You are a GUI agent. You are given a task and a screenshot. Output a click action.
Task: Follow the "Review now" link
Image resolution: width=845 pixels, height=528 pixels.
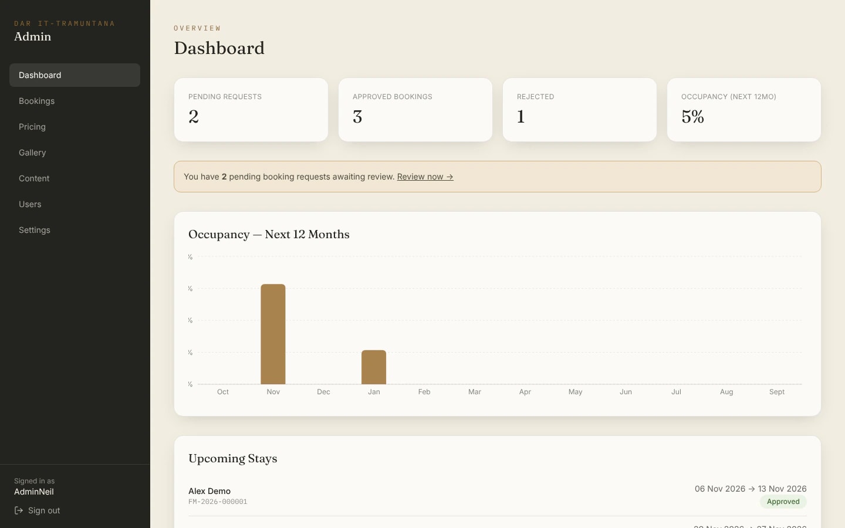(x=425, y=177)
